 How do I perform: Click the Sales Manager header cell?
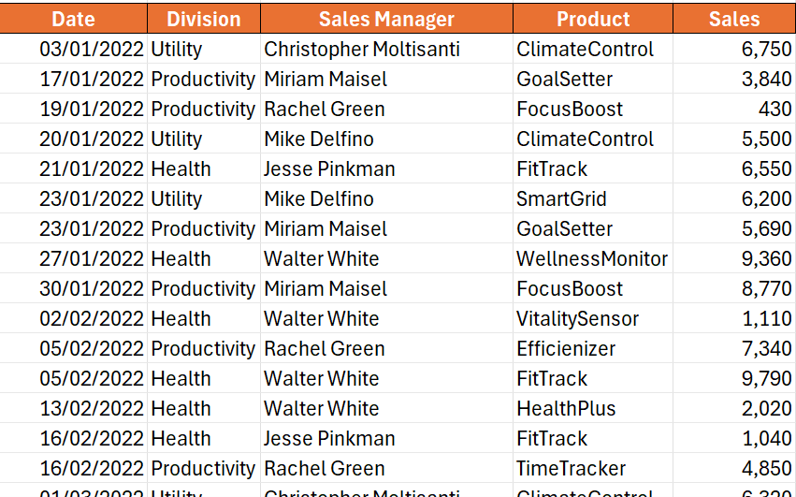click(x=386, y=19)
